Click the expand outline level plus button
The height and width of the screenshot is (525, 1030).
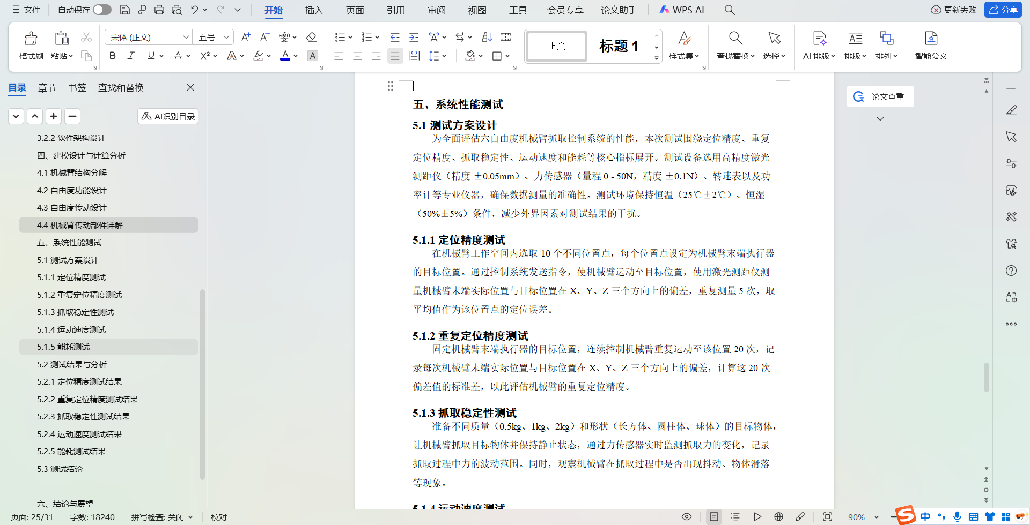click(54, 116)
